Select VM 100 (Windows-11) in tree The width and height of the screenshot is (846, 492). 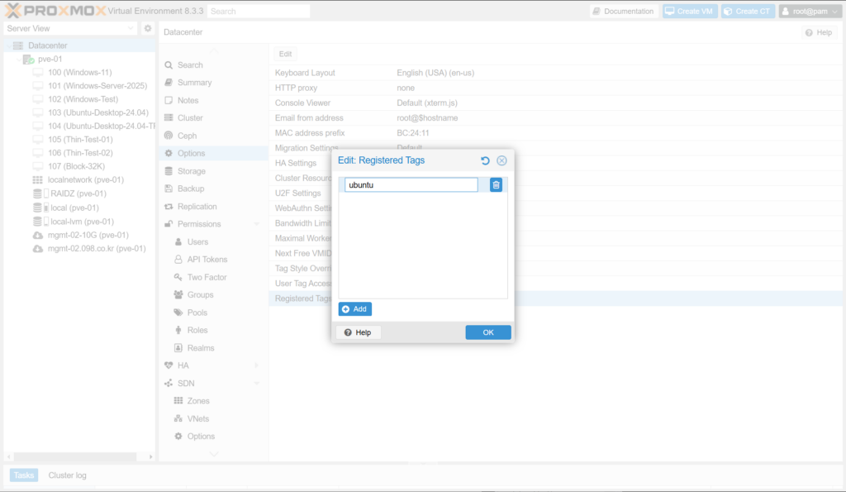click(x=79, y=73)
